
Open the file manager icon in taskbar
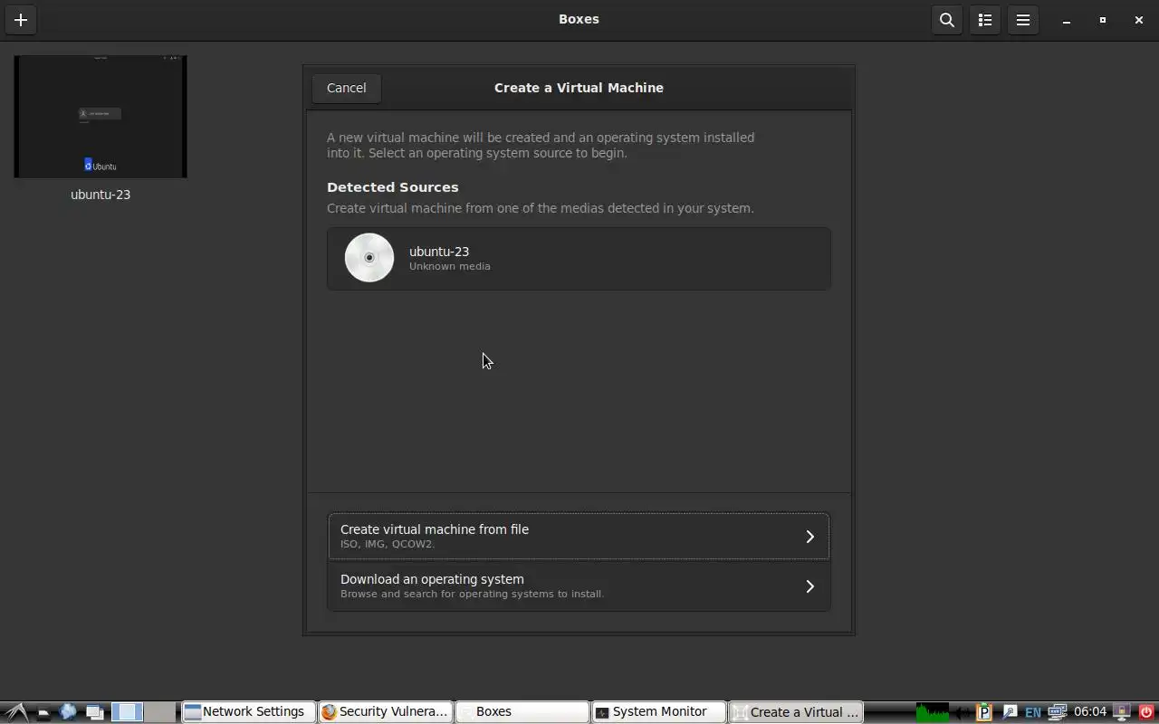tap(43, 712)
